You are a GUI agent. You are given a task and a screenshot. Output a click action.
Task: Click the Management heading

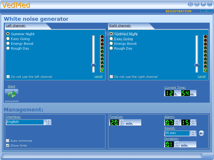(x=24, y=110)
